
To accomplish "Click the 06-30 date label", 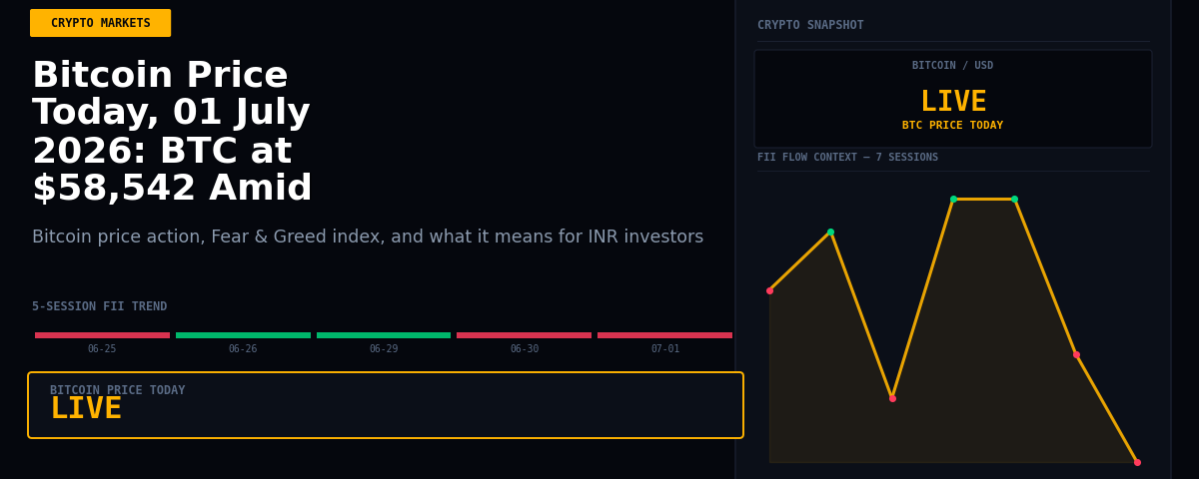I will pos(525,349).
